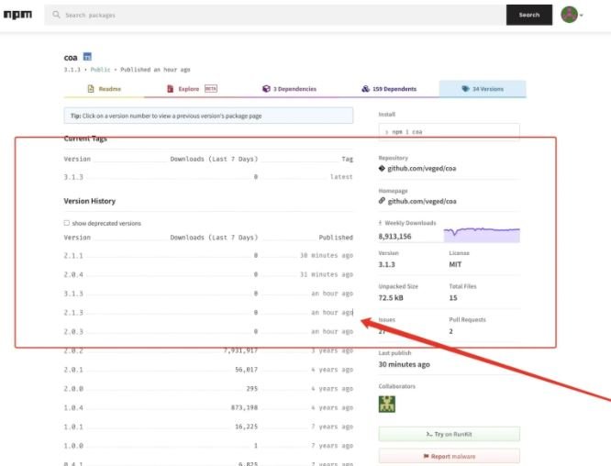This screenshot has width=611, height=466.
Task: Open the Repository github.com/veged/coa link
Action: 422,168
